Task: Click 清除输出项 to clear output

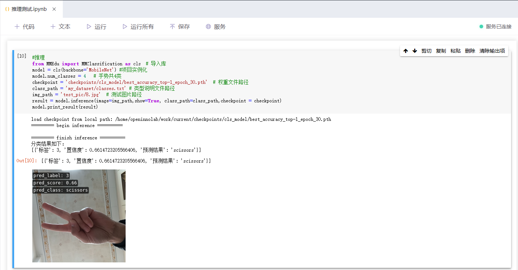Action: pyautogui.click(x=492, y=51)
